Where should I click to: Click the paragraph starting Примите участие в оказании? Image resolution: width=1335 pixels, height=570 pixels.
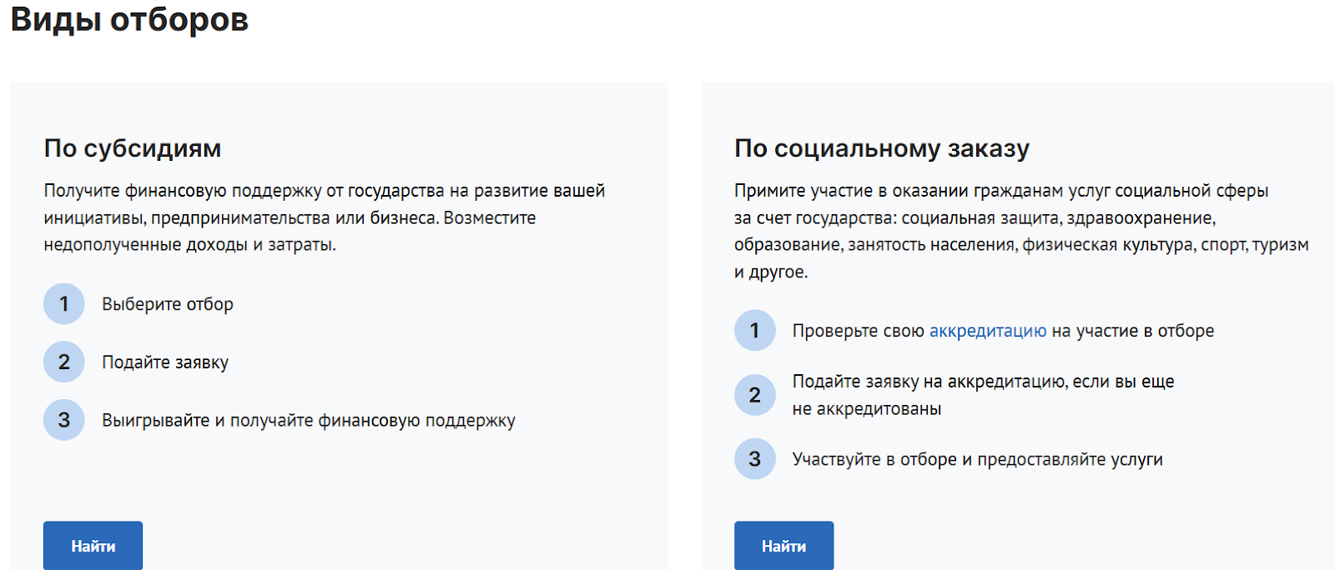1021,231
